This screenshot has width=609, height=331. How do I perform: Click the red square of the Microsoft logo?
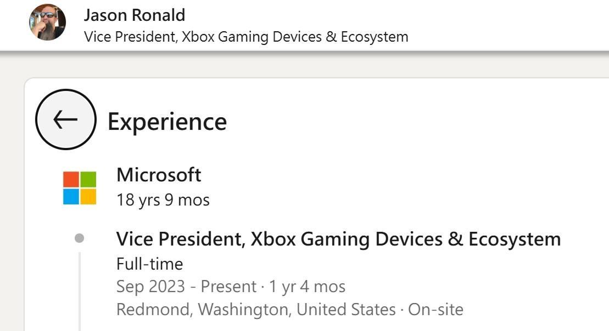tap(71, 180)
